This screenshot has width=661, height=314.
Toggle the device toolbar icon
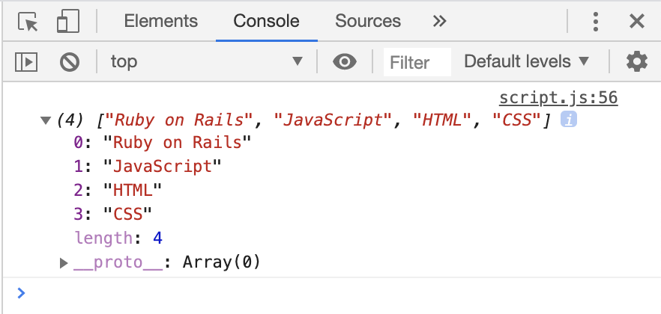tap(67, 22)
